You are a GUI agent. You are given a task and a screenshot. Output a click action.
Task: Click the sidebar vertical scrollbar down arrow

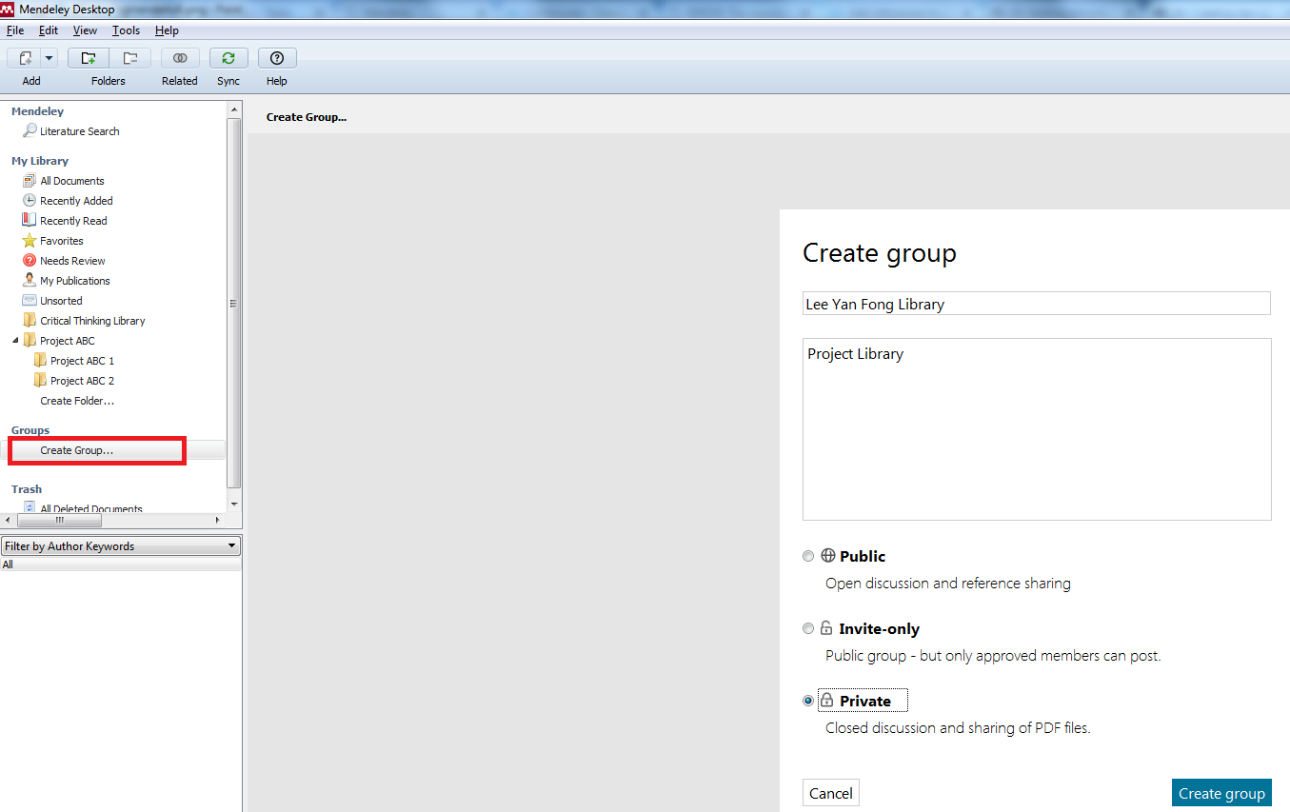(x=234, y=503)
